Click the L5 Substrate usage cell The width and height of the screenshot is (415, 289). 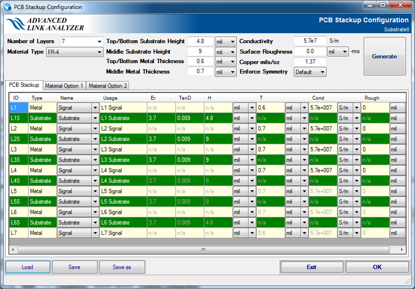click(123, 202)
